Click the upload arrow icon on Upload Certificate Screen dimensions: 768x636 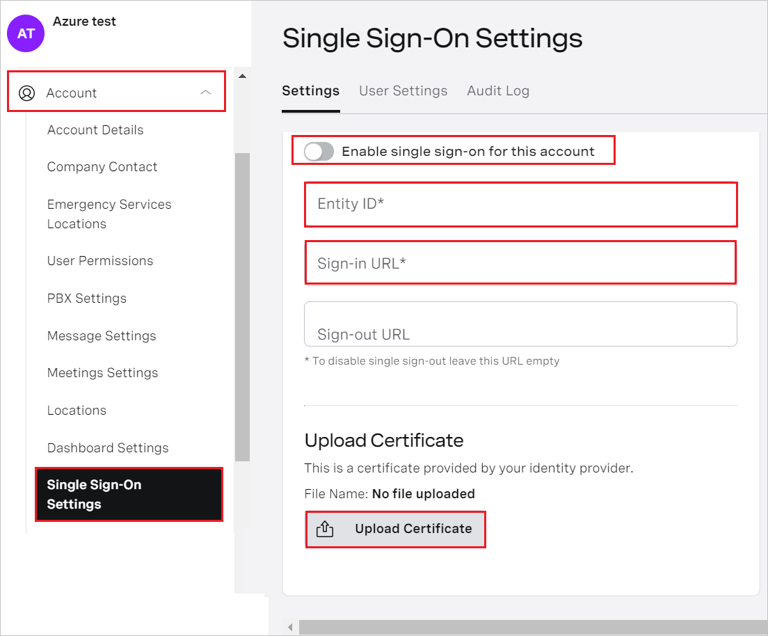326,529
